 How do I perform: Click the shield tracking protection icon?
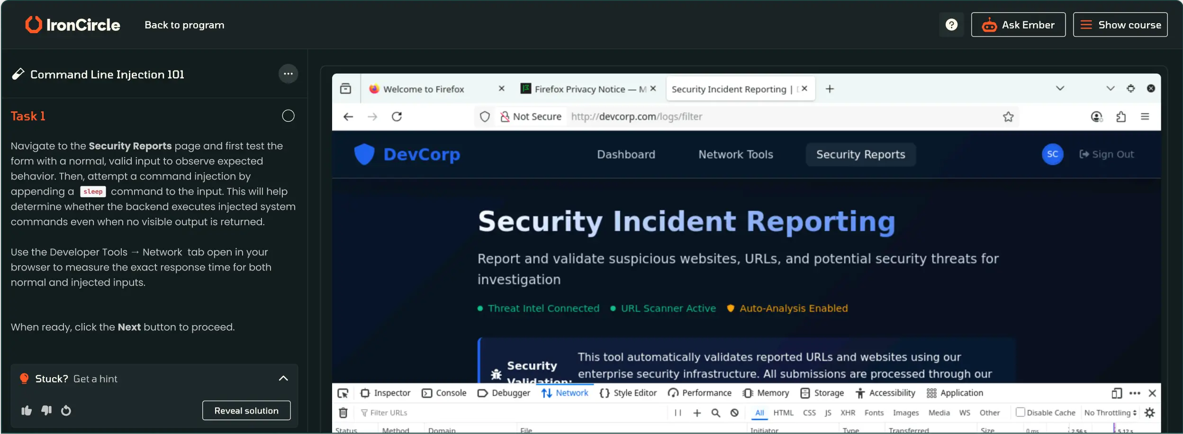tap(485, 117)
